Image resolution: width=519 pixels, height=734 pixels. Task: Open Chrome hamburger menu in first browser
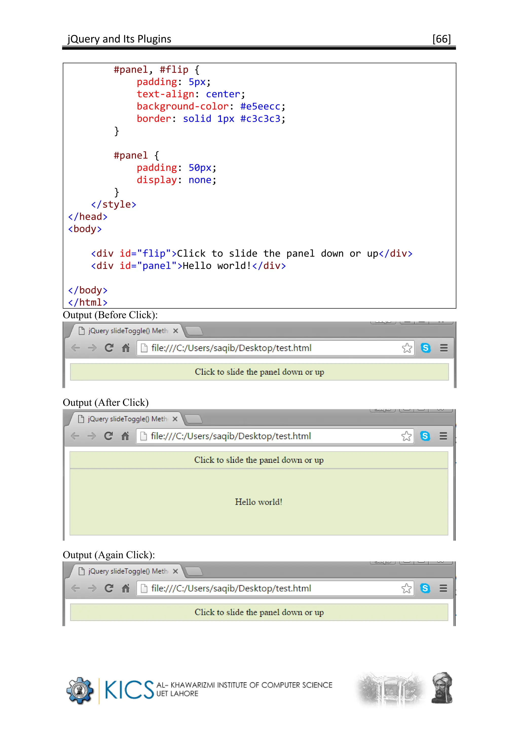(x=443, y=348)
